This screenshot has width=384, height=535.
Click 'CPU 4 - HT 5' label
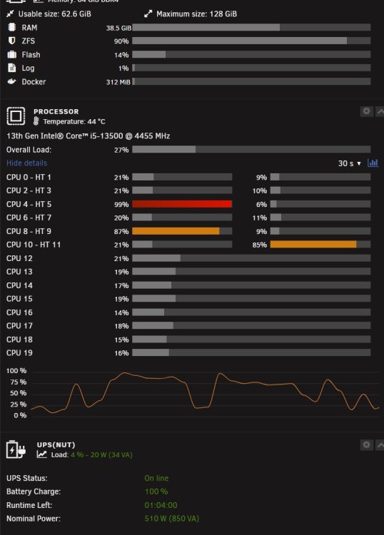29,204
